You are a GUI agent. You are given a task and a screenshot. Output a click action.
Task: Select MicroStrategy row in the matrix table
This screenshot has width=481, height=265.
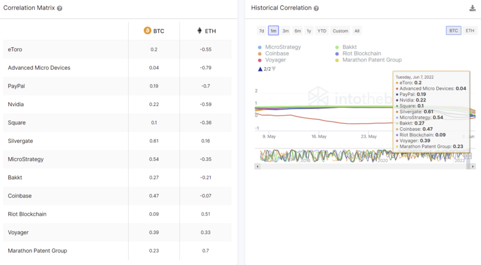pos(117,159)
